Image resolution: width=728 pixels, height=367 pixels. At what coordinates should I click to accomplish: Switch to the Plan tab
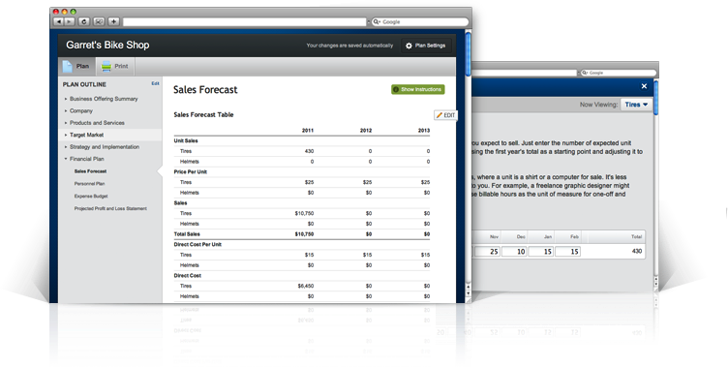[77, 67]
